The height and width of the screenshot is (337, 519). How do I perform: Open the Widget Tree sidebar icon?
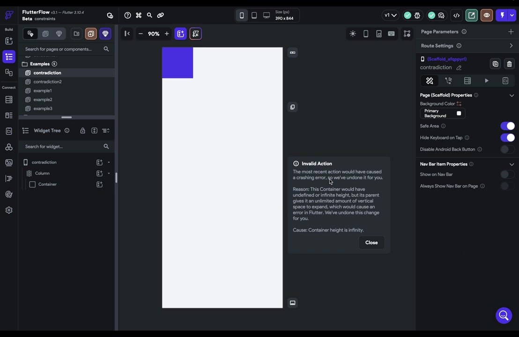tap(9, 57)
